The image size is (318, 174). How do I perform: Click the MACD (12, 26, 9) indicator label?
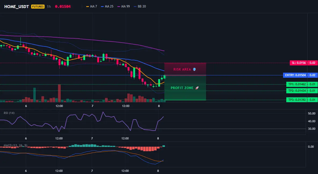tap(15, 145)
